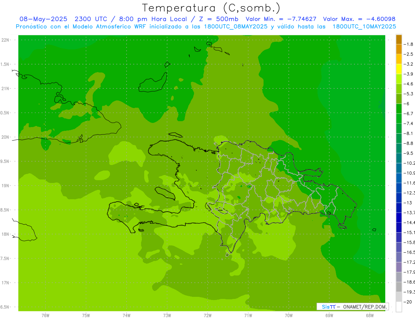The width and height of the screenshot is (415, 320).
Task: Click the -5.3 colorbar value
Action: pos(409,94)
